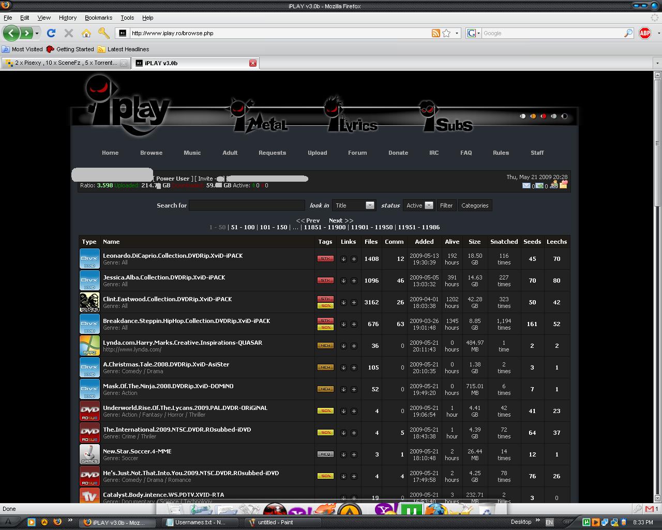The width and height of the screenshot is (662, 530).
Task: Open the status Active dropdown
Action: click(x=419, y=205)
